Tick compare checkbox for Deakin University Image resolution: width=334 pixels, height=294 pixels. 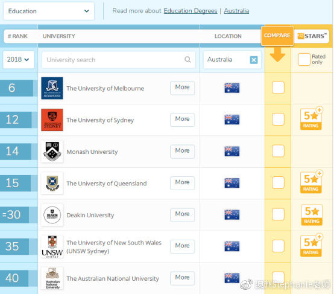point(278,214)
